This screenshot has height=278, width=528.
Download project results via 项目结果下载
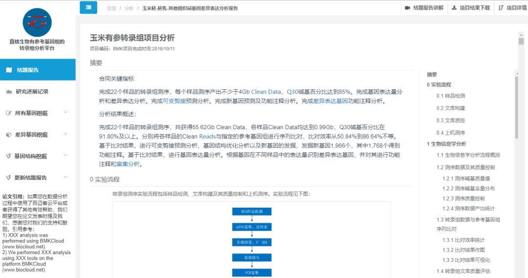(471, 8)
